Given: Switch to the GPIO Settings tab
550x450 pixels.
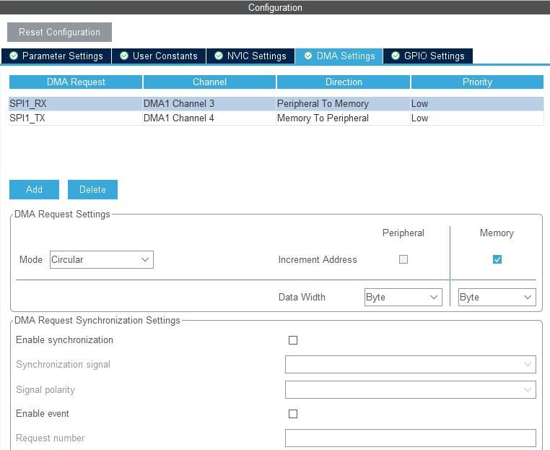Looking at the screenshot, I should point(428,56).
